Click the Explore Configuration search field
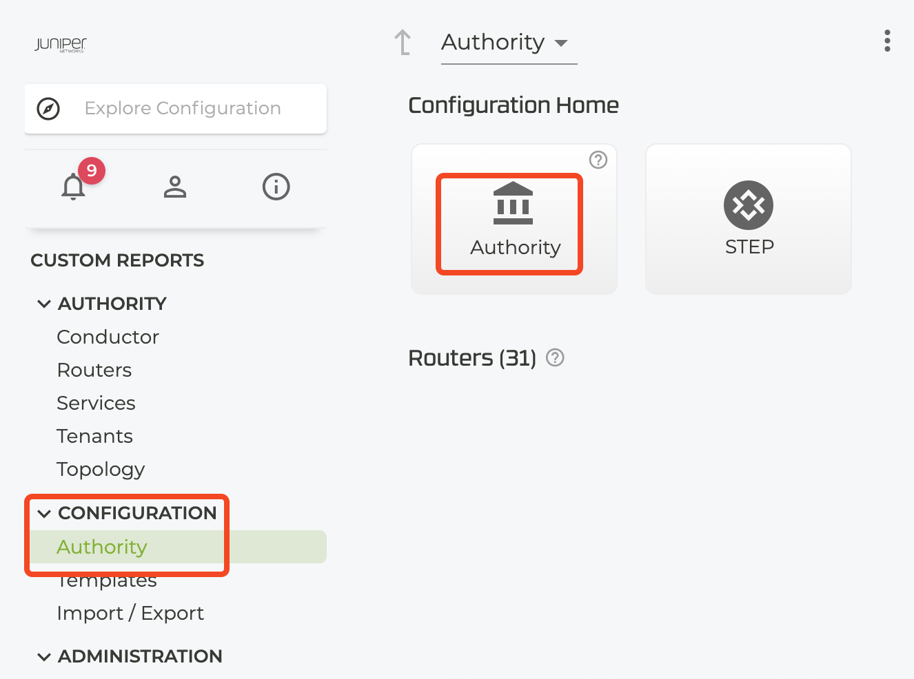The image size is (914, 679). 183,109
